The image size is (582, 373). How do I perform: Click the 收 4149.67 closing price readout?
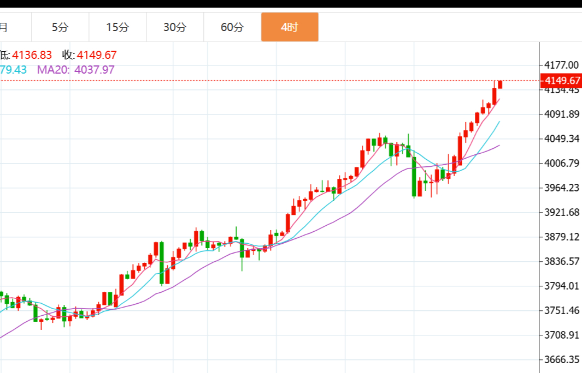point(89,55)
